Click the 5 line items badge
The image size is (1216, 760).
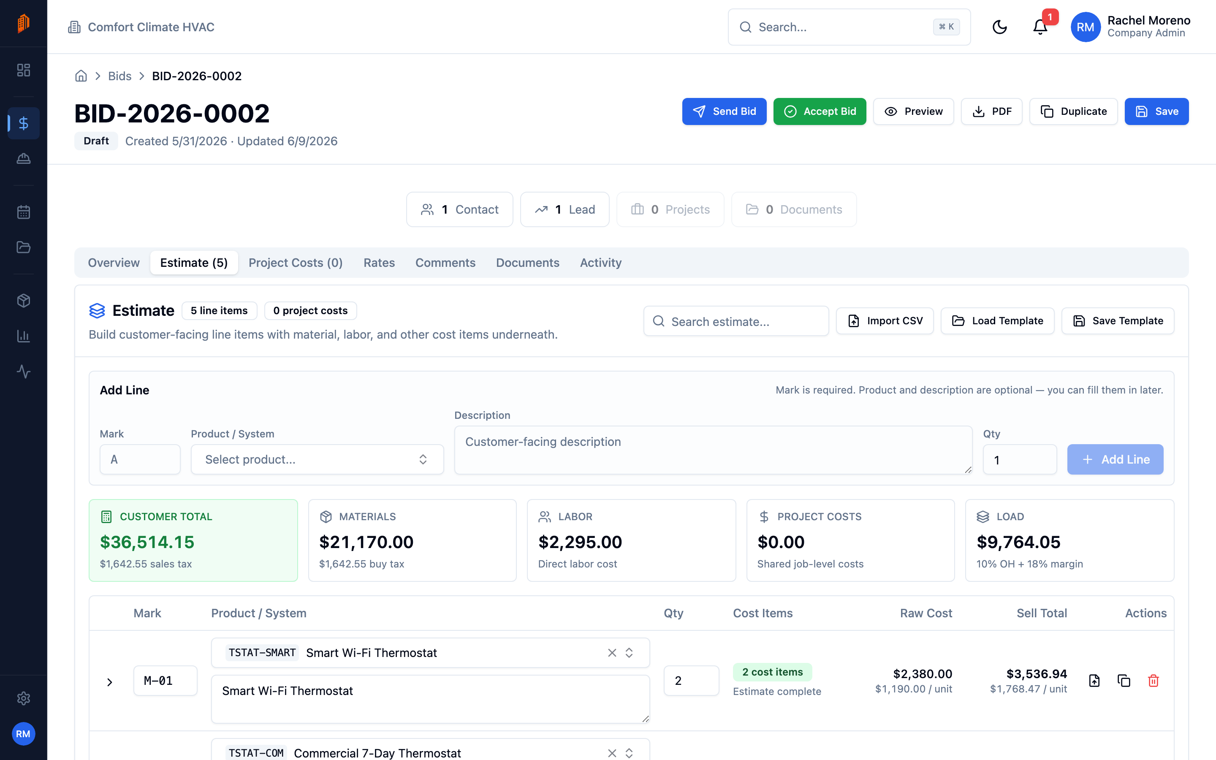(x=219, y=311)
